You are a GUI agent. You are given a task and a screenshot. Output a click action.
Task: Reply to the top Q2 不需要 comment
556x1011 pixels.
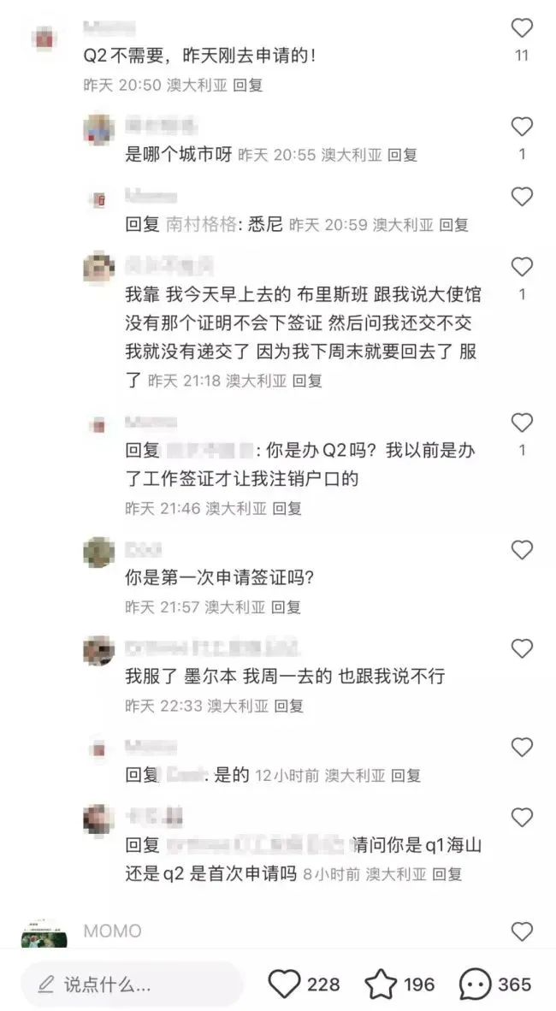(x=248, y=86)
